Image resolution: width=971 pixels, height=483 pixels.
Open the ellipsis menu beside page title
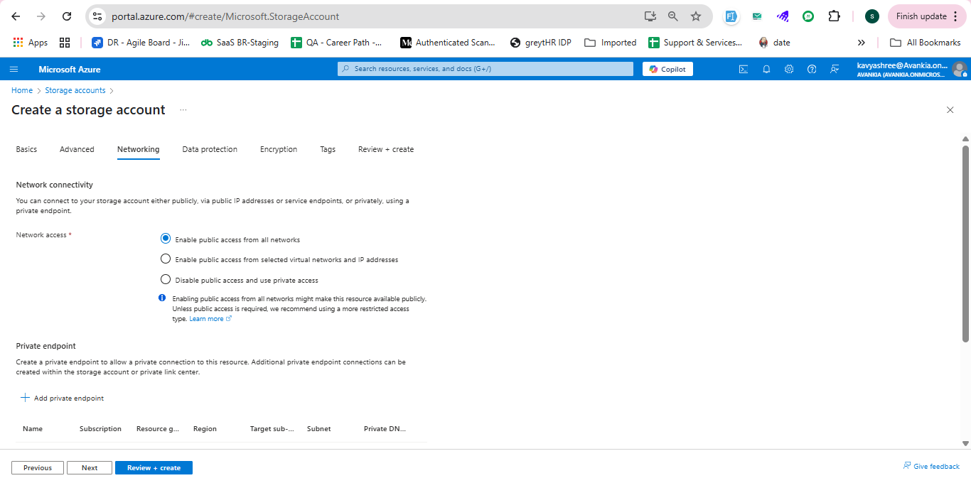(183, 110)
